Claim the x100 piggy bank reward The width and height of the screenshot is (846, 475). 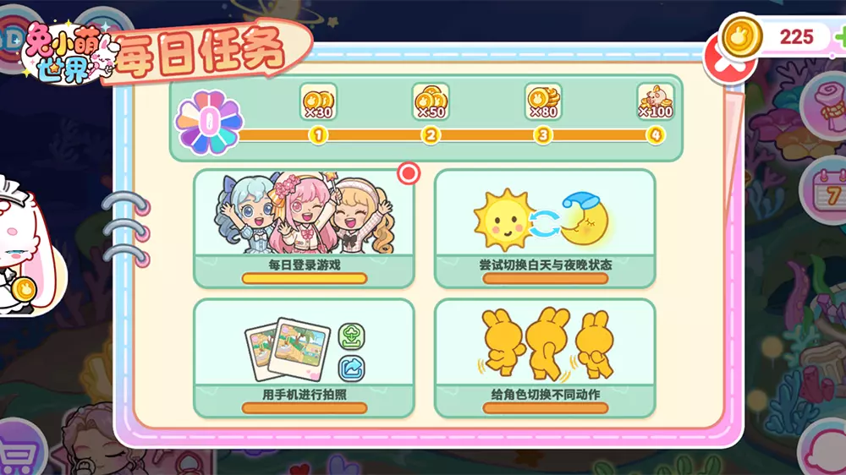coord(656,102)
